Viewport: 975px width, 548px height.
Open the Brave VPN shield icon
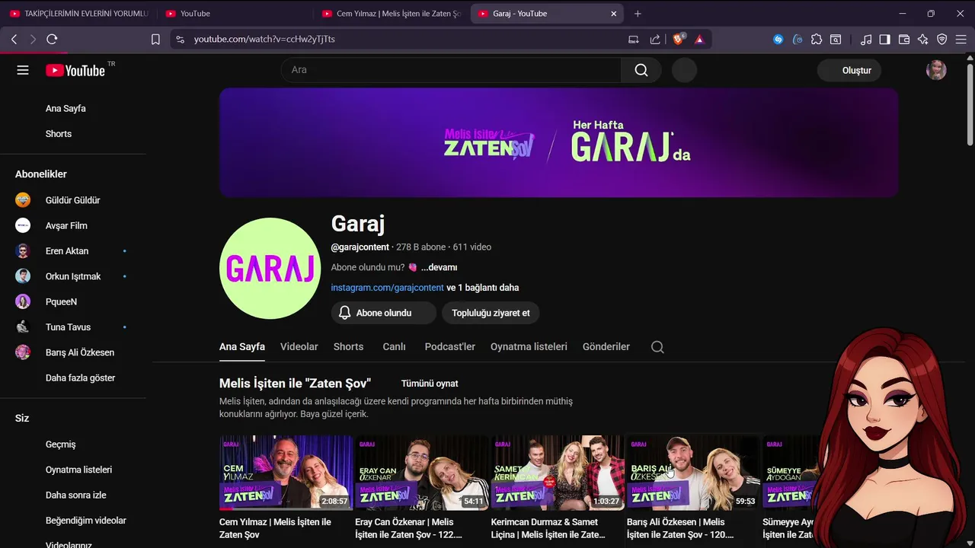pos(942,39)
